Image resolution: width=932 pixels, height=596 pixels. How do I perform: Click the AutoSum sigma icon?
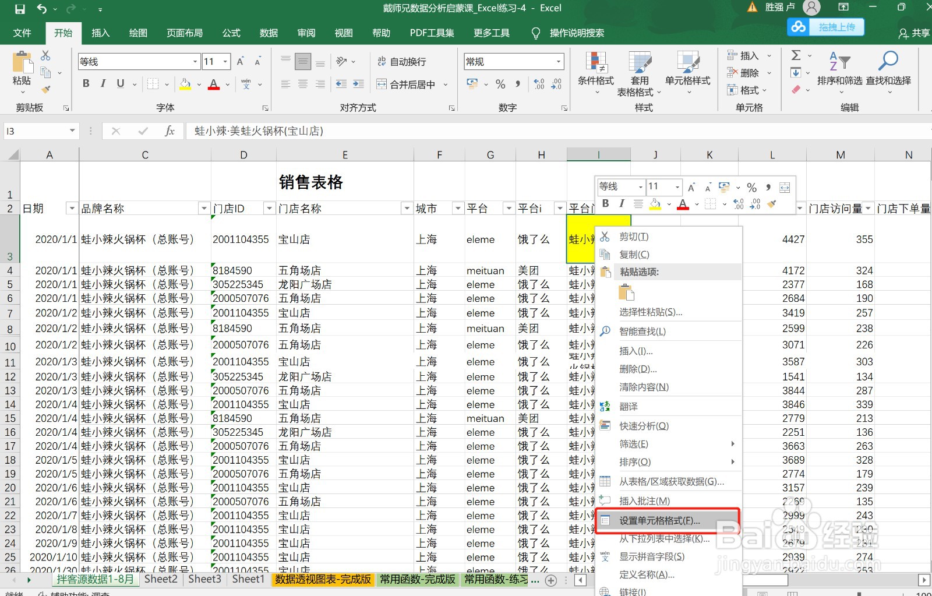pos(796,55)
